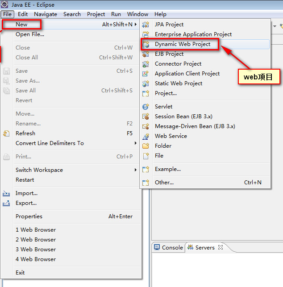This screenshot has width=283, height=287.
Task: Expand the Convert Line Delimiters To submenu
Action: point(136,143)
